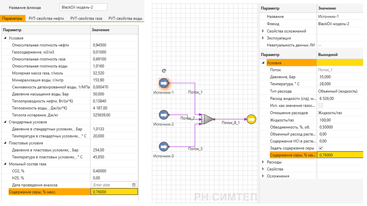Viewport: 367px width, 206px height.
Task: Expand the Эксплуатация row
Action: (263, 38)
